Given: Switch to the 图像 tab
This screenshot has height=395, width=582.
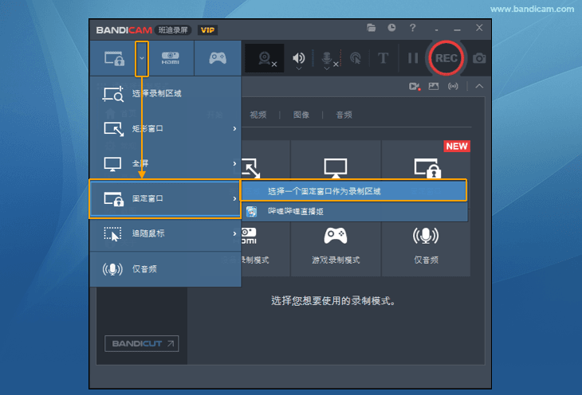Looking at the screenshot, I should [x=301, y=115].
